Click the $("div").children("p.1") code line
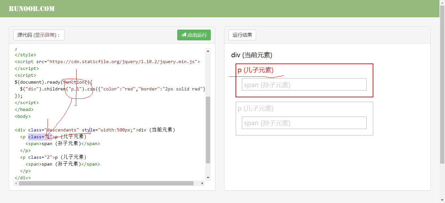 (112, 89)
